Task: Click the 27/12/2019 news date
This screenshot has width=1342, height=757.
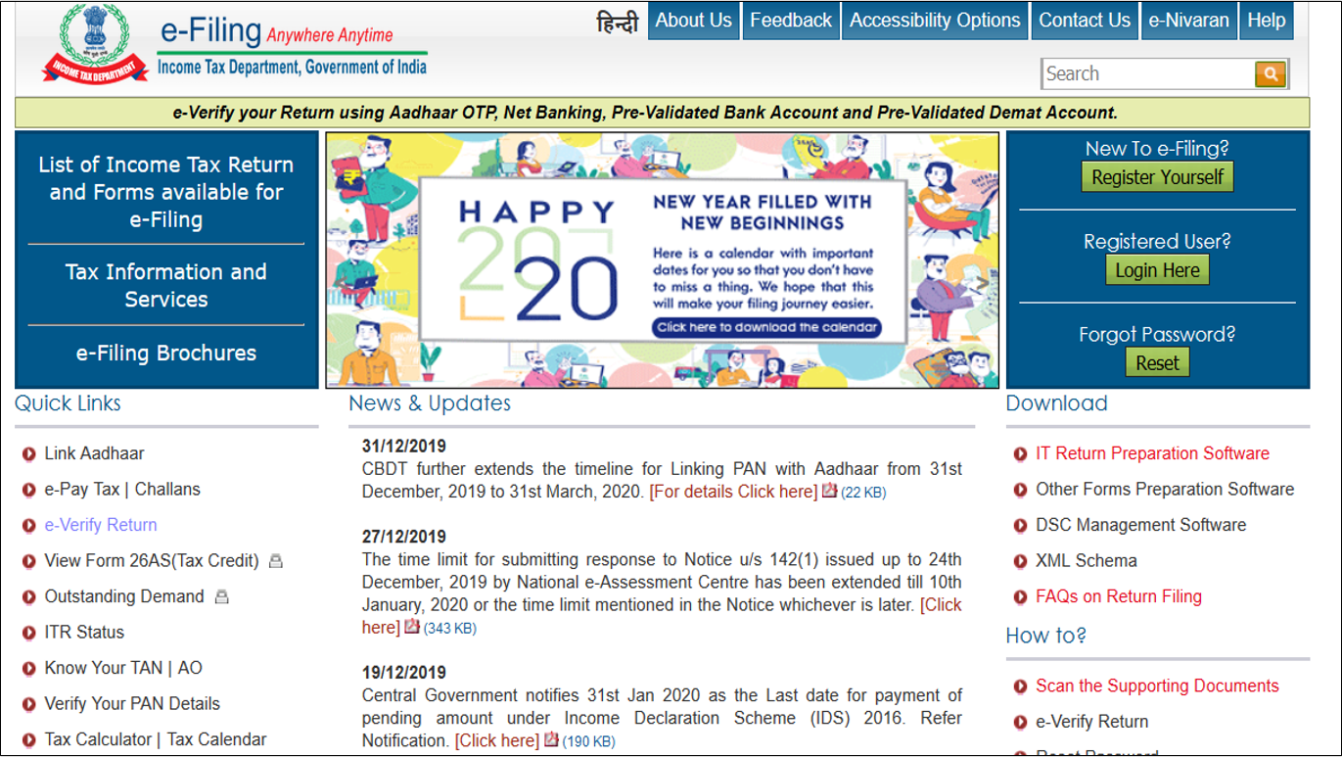Action: [403, 537]
